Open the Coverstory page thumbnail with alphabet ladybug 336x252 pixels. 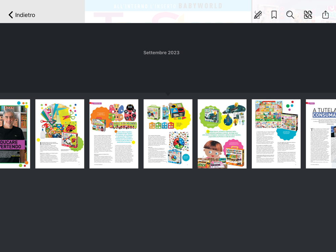point(114,134)
